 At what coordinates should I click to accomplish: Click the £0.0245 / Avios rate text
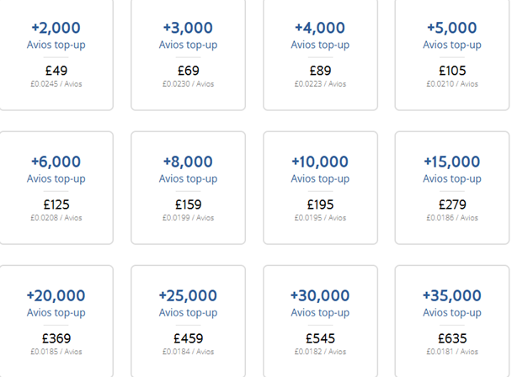click(x=56, y=84)
